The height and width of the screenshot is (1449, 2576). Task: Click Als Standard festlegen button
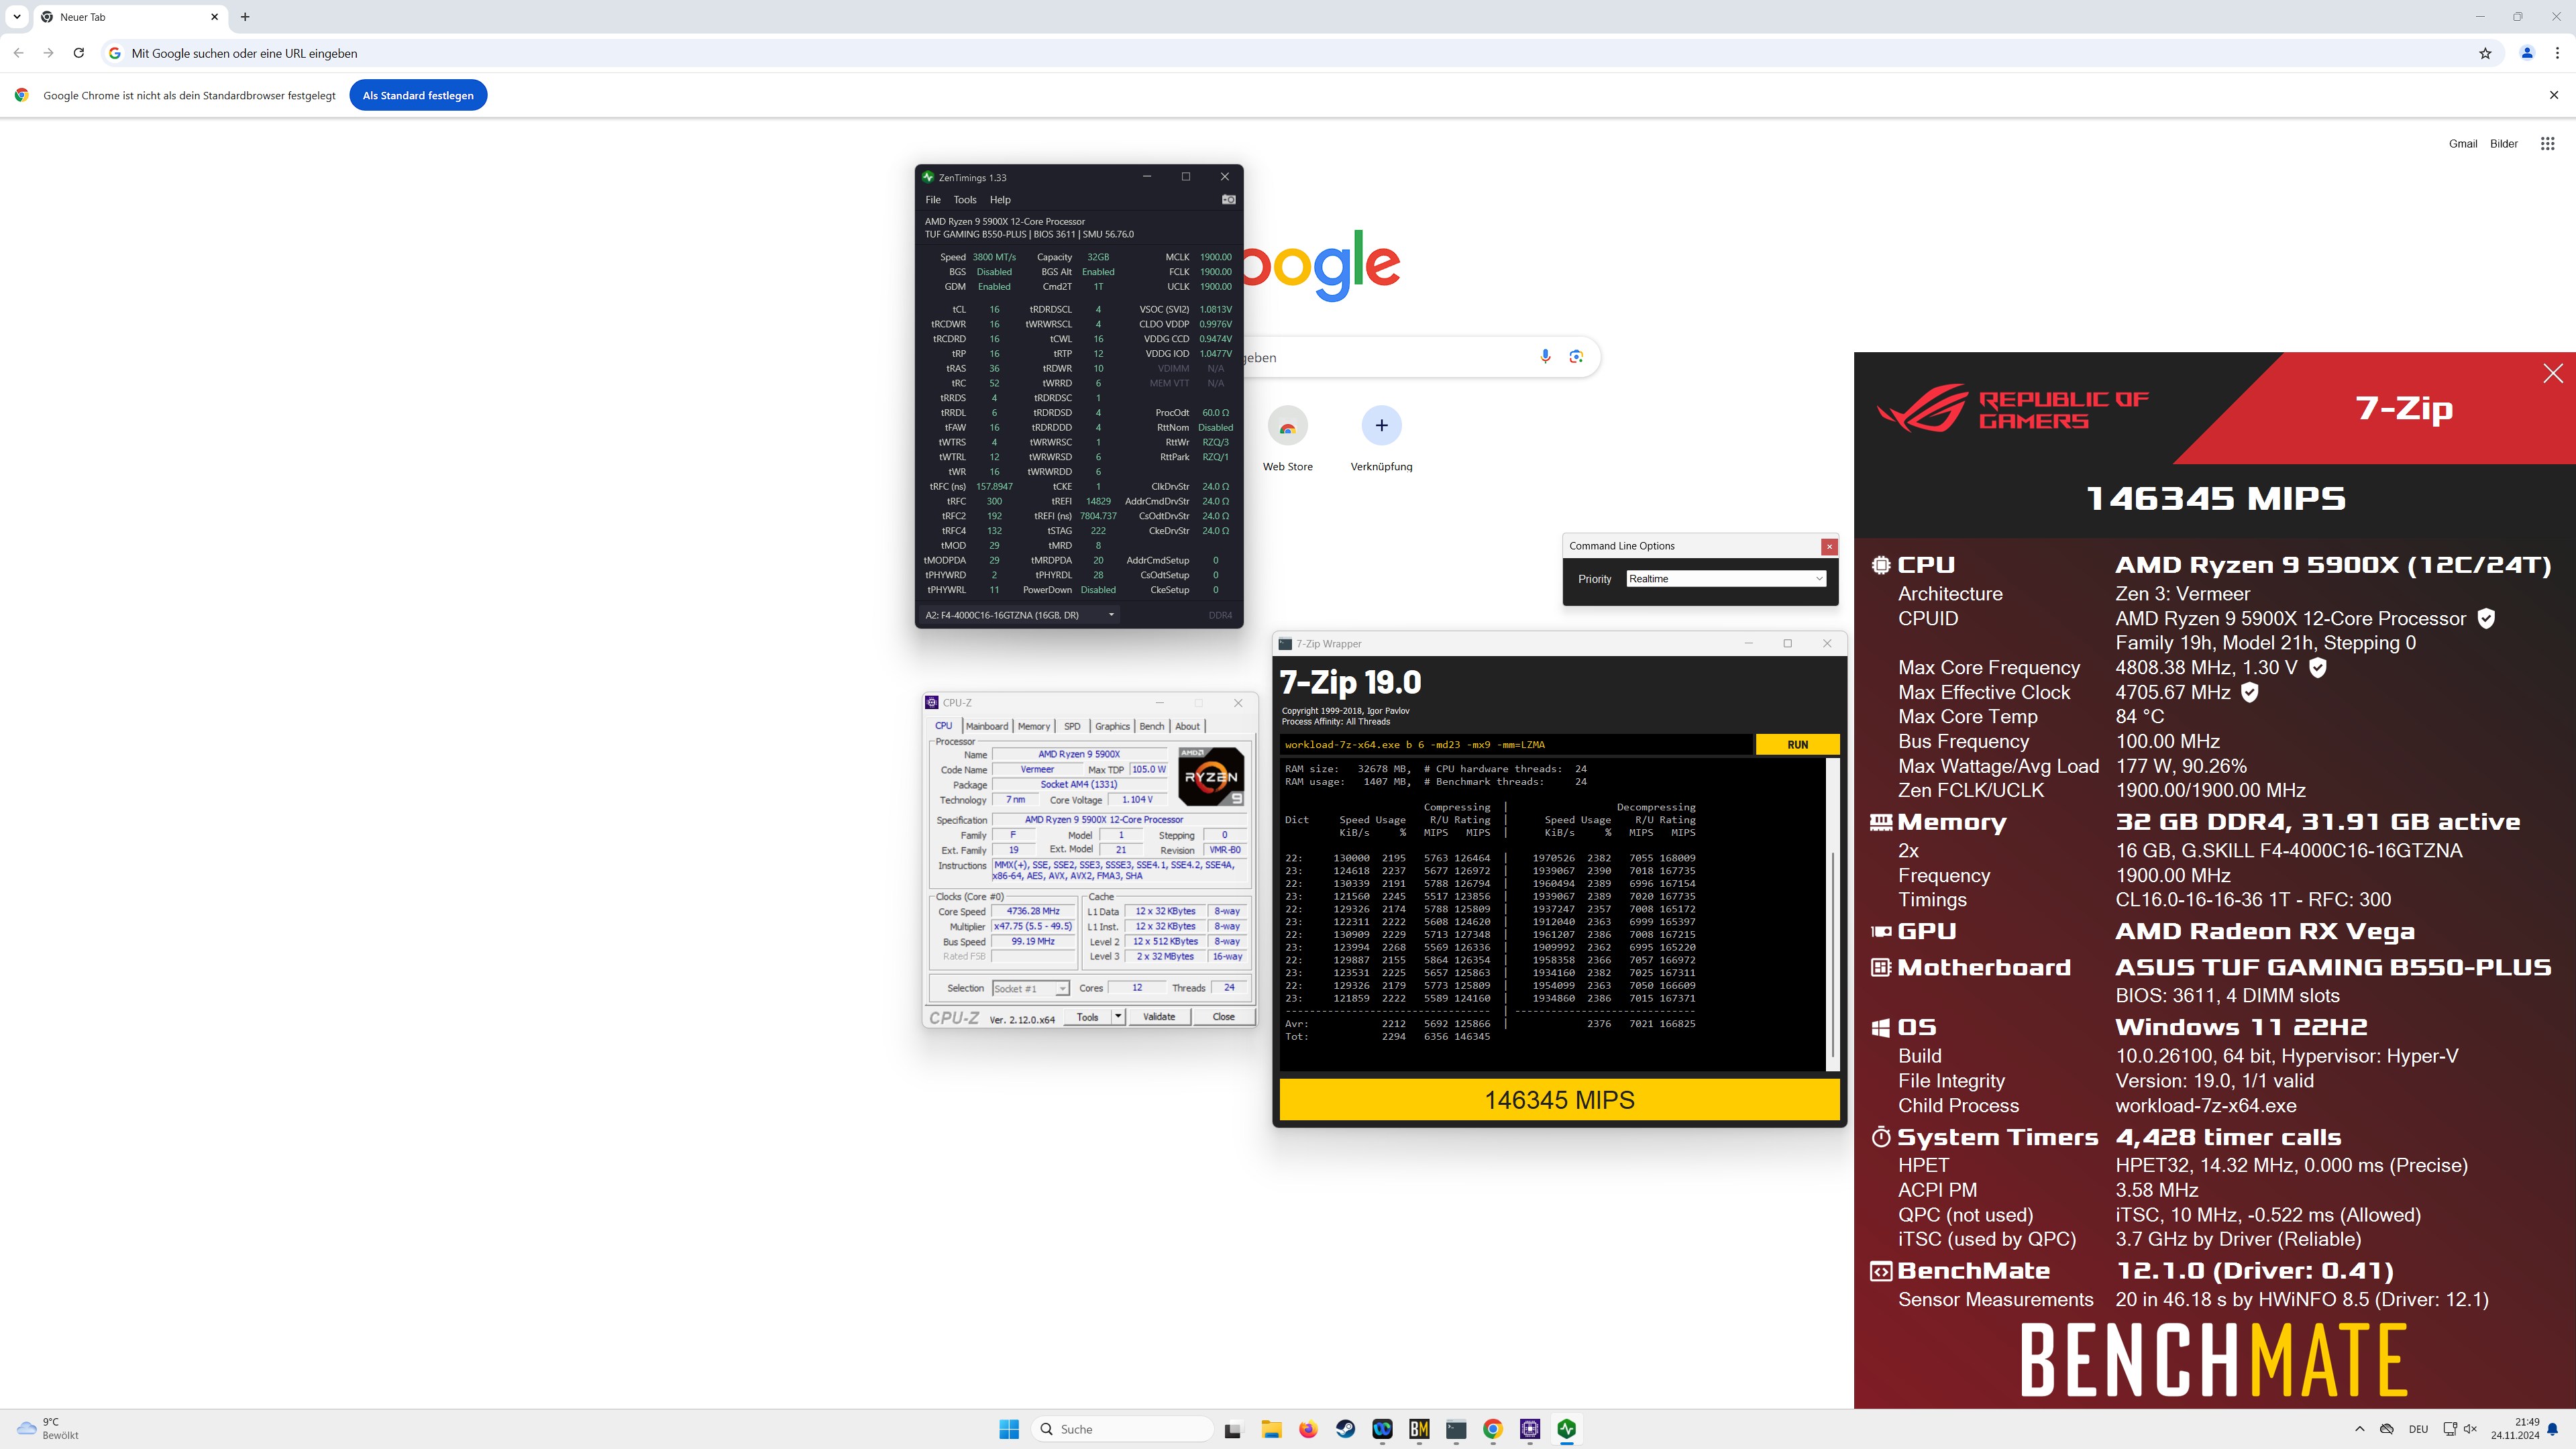(x=418, y=95)
